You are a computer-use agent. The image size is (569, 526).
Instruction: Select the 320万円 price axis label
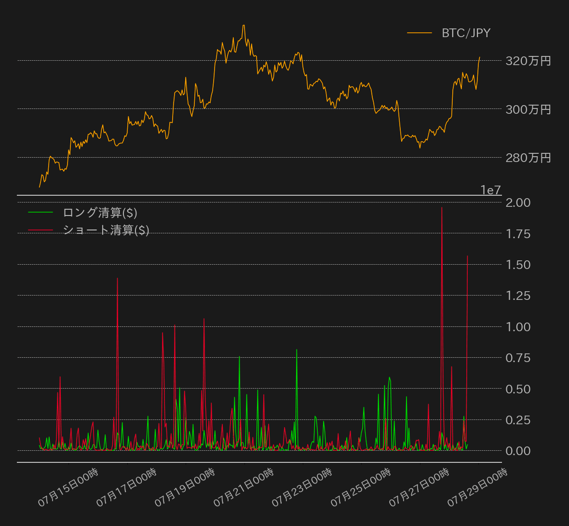tap(528, 61)
